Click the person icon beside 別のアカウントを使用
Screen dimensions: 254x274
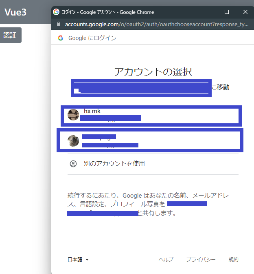tap(73, 164)
